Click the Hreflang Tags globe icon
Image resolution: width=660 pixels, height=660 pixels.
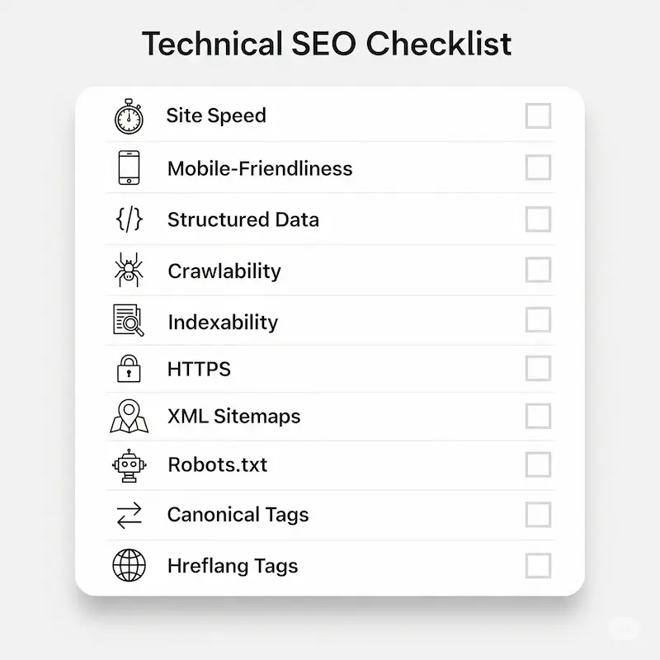click(x=128, y=566)
